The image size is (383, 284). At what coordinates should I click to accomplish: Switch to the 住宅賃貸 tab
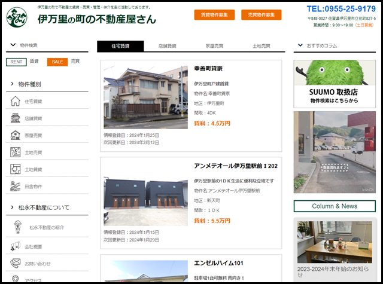point(120,46)
